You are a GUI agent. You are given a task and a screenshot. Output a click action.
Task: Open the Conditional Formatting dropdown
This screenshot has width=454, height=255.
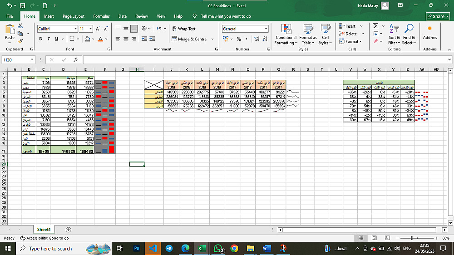286,34
